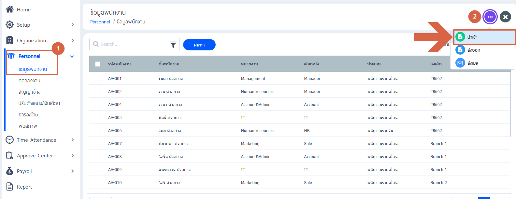516x199 pixels.
Task: Toggle the select-all header checkbox
Action: point(98,64)
